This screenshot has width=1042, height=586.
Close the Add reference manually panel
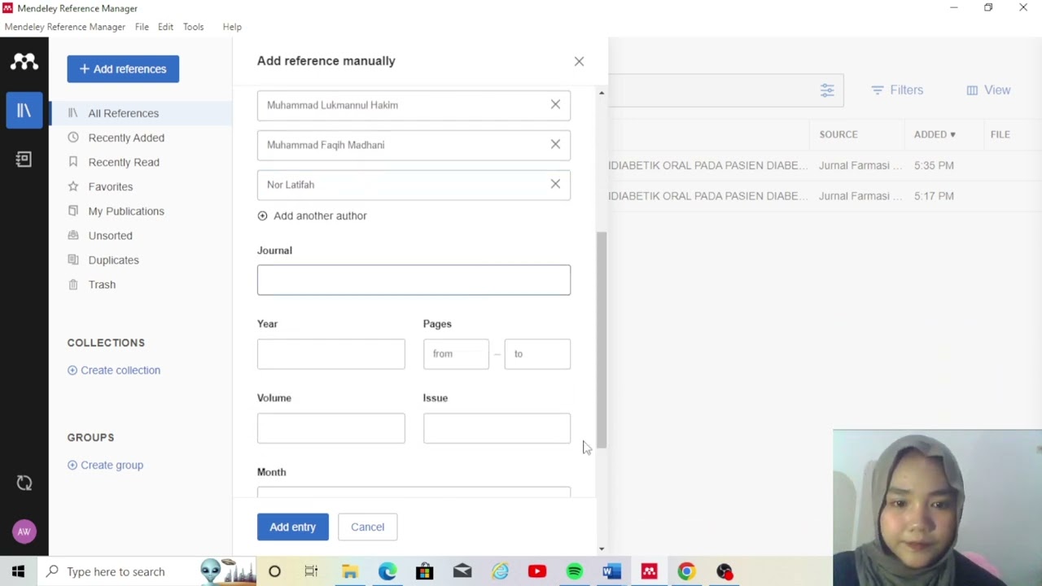[x=579, y=61]
